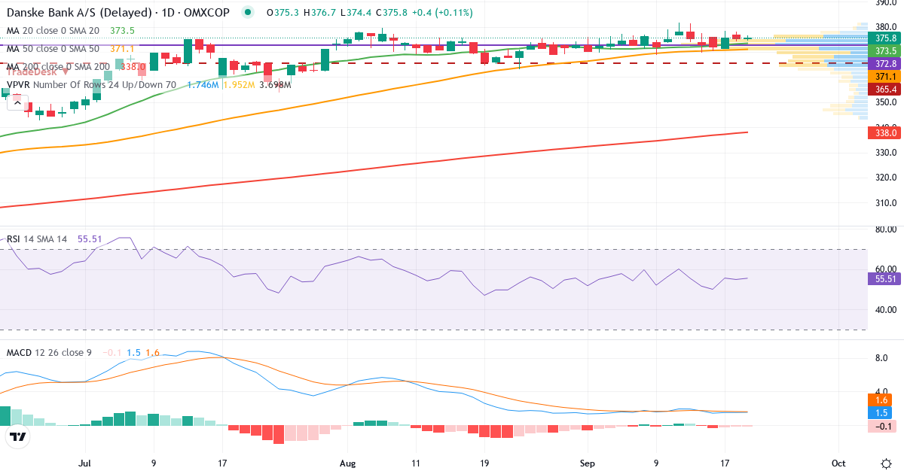Click the H376.7 high value
Image resolution: width=904 pixels, height=474 pixels.
(319, 13)
